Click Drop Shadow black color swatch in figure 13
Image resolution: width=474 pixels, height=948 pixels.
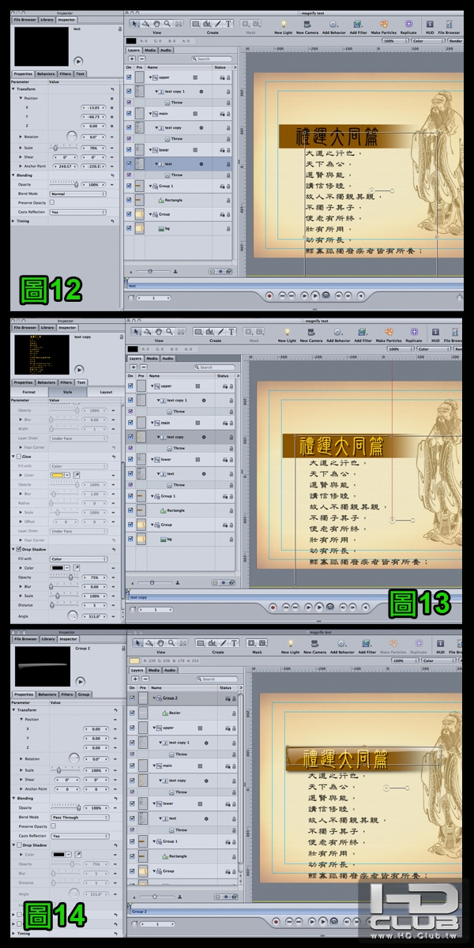click(56, 567)
